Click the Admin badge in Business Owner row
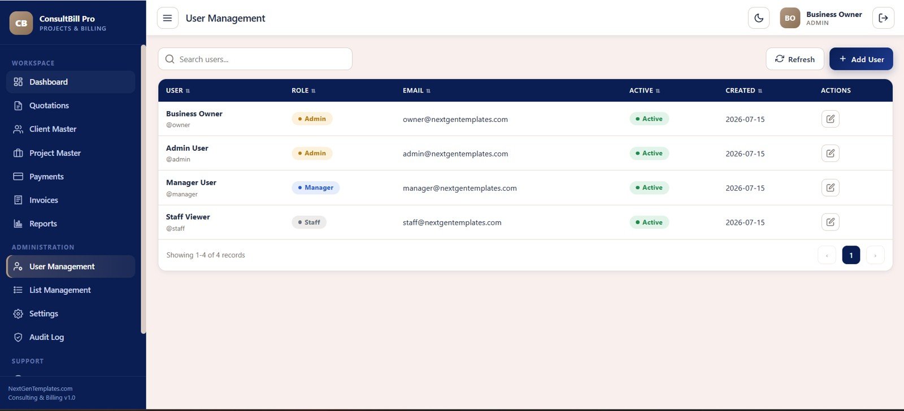This screenshot has height=411, width=904. point(312,119)
